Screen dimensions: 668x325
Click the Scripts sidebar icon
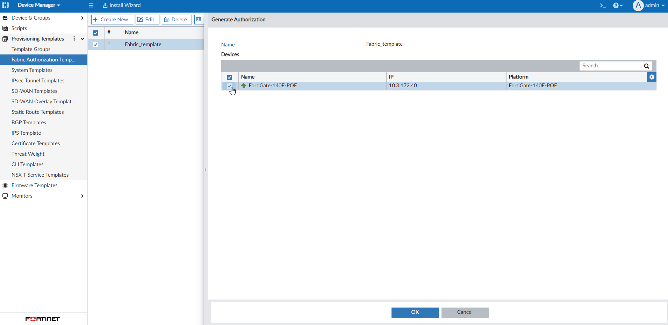pyautogui.click(x=5, y=28)
